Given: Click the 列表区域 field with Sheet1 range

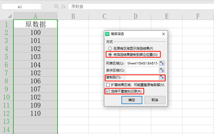Looking at the screenshot, I should (x=142, y=63).
